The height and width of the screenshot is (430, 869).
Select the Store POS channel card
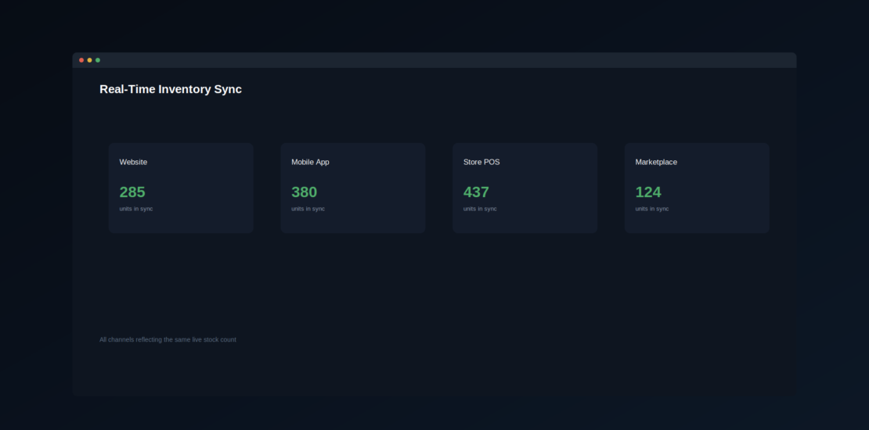[525, 188]
